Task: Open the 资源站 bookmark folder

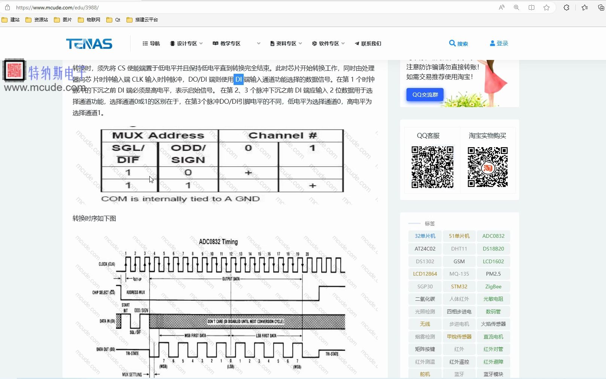Action: pyautogui.click(x=37, y=20)
